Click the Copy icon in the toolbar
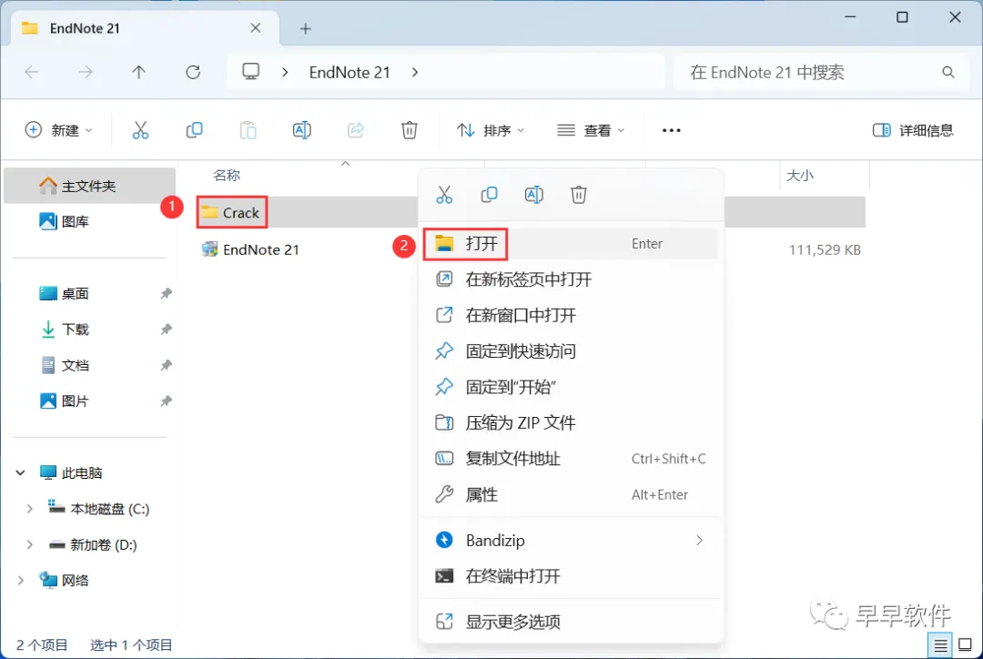Screen dimensions: 983x659 pyautogui.click(x=195, y=130)
